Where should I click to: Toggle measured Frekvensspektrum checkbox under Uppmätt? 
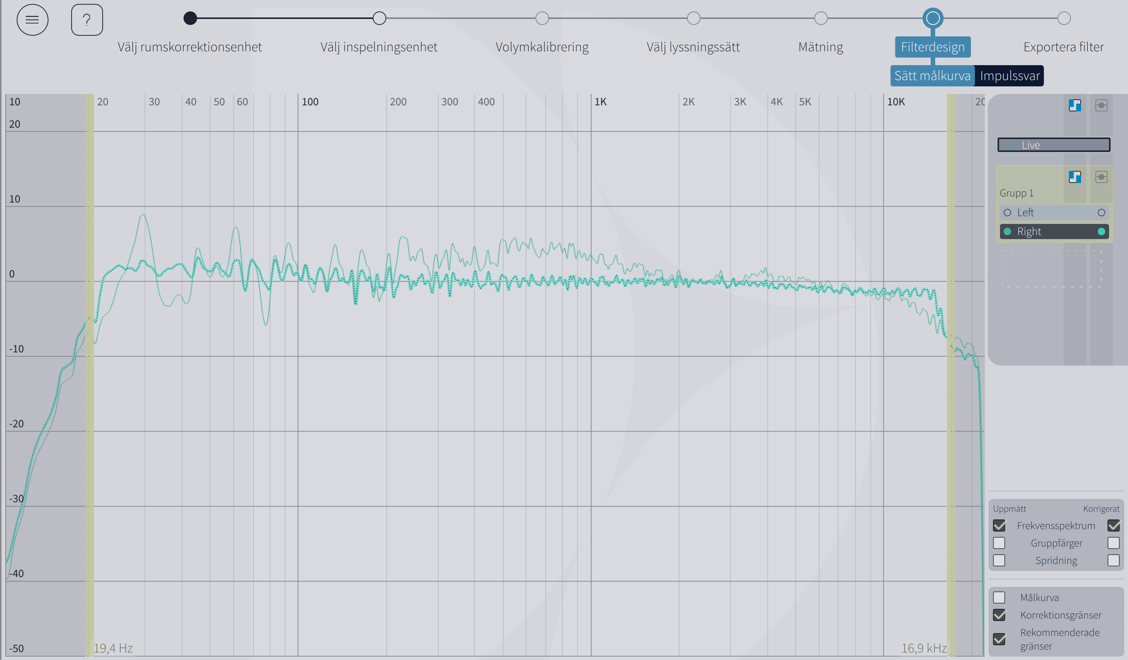click(x=999, y=525)
